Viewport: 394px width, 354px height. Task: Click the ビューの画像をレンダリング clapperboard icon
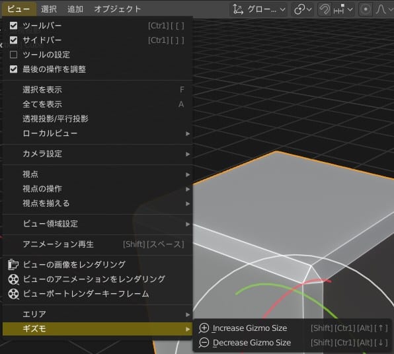pyautogui.click(x=13, y=264)
